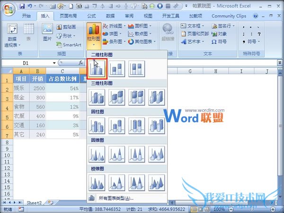The width and height of the screenshot is (284, 213).
Task: Select the clustered 2D column chart
Action: pyautogui.click(x=97, y=70)
